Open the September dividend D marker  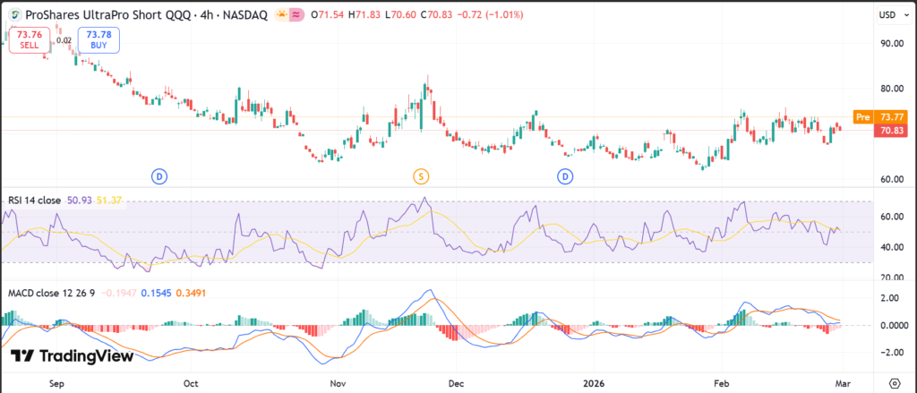pyautogui.click(x=159, y=175)
